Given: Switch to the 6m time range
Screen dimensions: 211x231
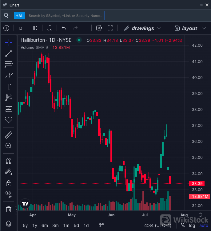Looking at the screenshot, I should [x=45, y=225].
